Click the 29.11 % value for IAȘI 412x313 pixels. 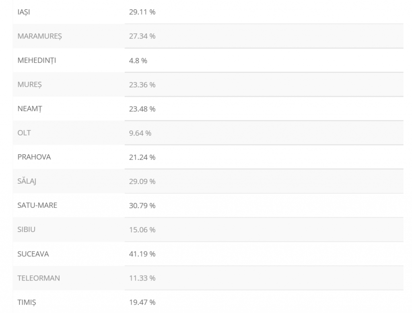pos(142,12)
